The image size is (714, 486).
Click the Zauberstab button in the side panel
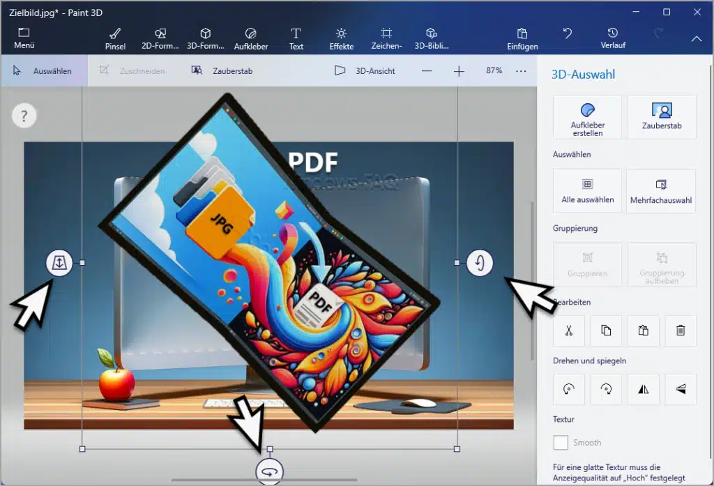coord(662,117)
